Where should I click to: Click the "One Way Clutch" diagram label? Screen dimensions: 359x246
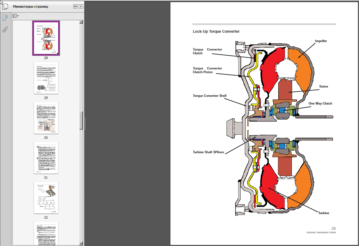click(x=320, y=103)
